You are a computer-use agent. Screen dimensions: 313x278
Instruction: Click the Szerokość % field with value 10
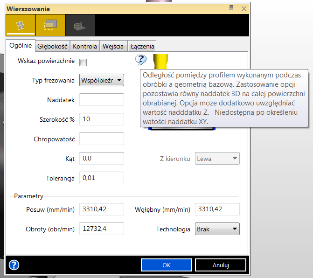click(102, 119)
